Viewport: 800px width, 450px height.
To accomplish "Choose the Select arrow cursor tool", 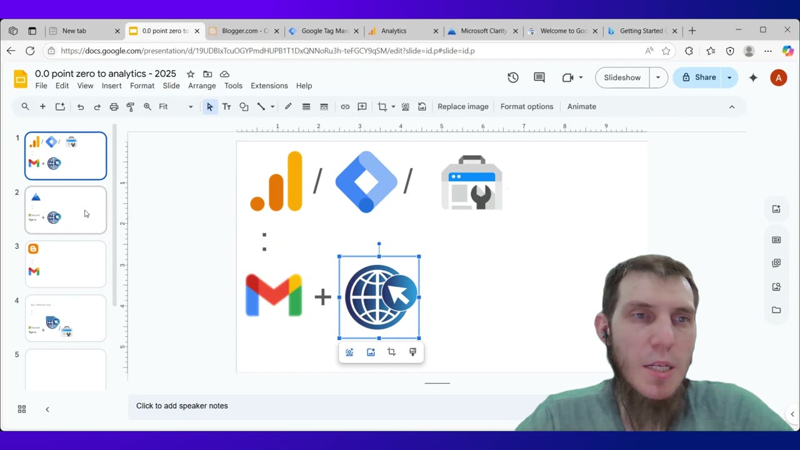I will 209,107.
